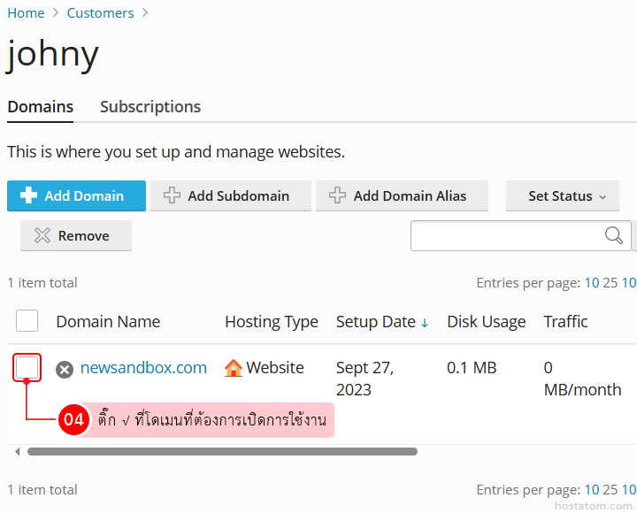
Task: Open the Set Status dropdown
Action: 562,196
